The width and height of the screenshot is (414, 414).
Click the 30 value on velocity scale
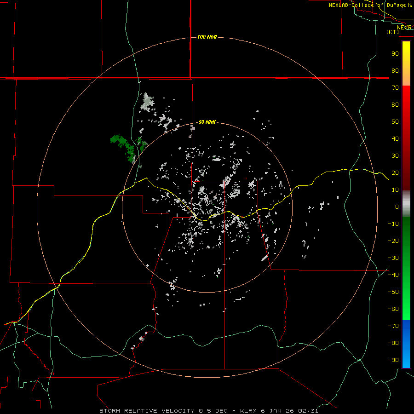[x=395, y=156]
